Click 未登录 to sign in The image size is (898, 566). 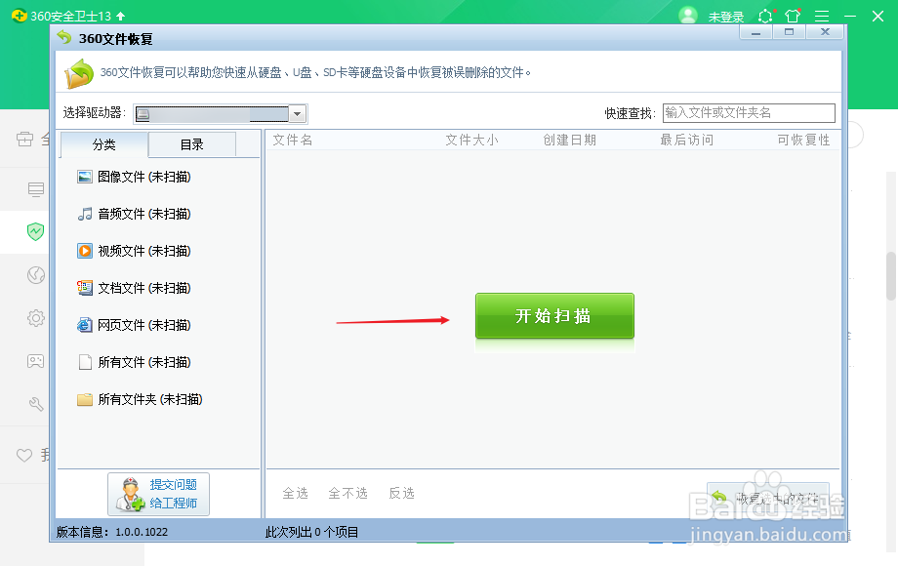pos(725,16)
